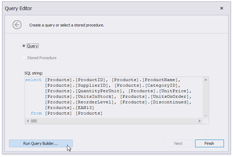Click the [Products].[SupplierID] text
This screenshot has width=233, height=157.
77,85
